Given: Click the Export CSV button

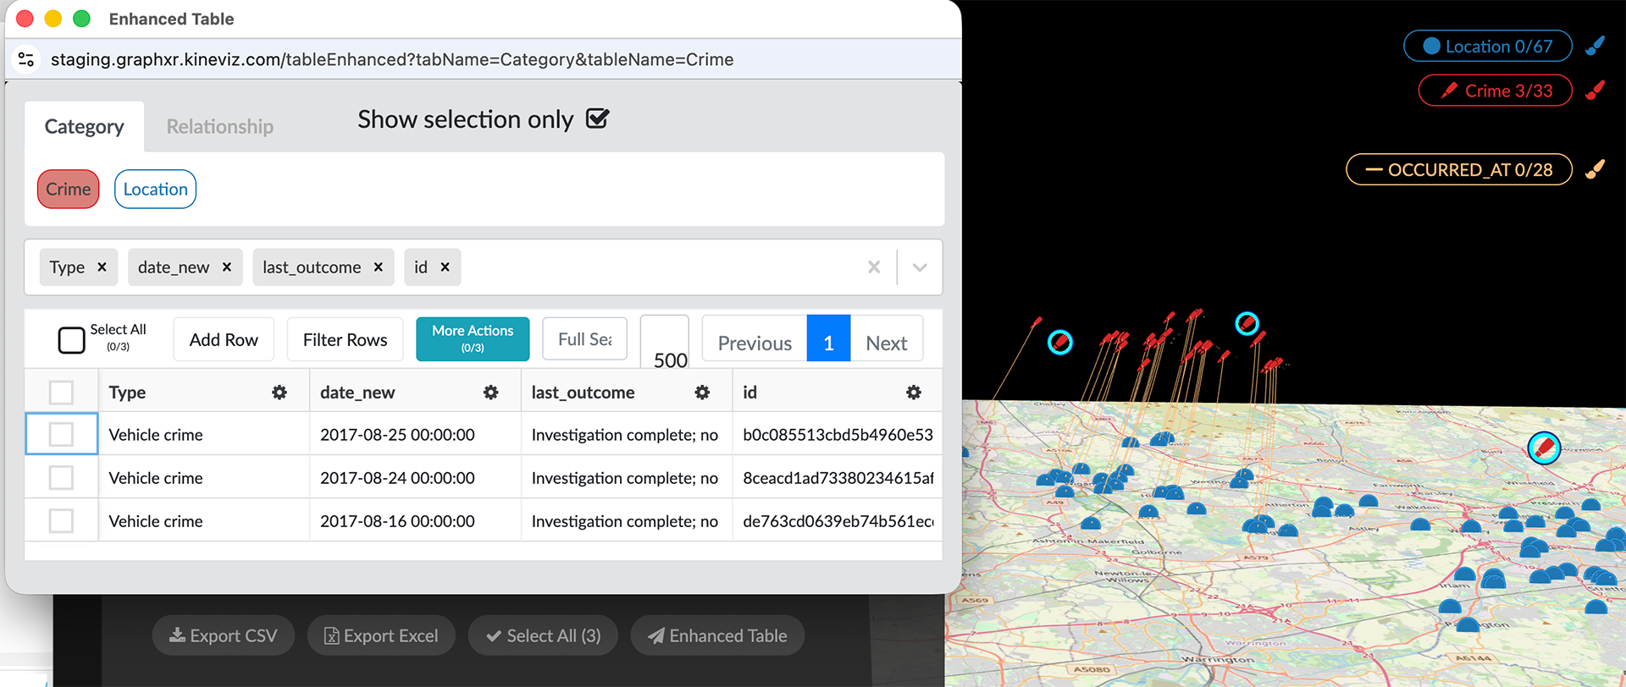Looking at the screenshot, I should coord(224,635).
